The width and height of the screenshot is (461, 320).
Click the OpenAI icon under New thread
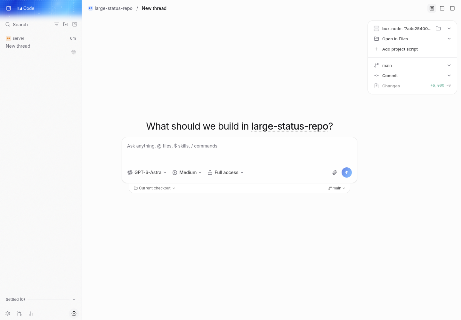coord(74,52)
